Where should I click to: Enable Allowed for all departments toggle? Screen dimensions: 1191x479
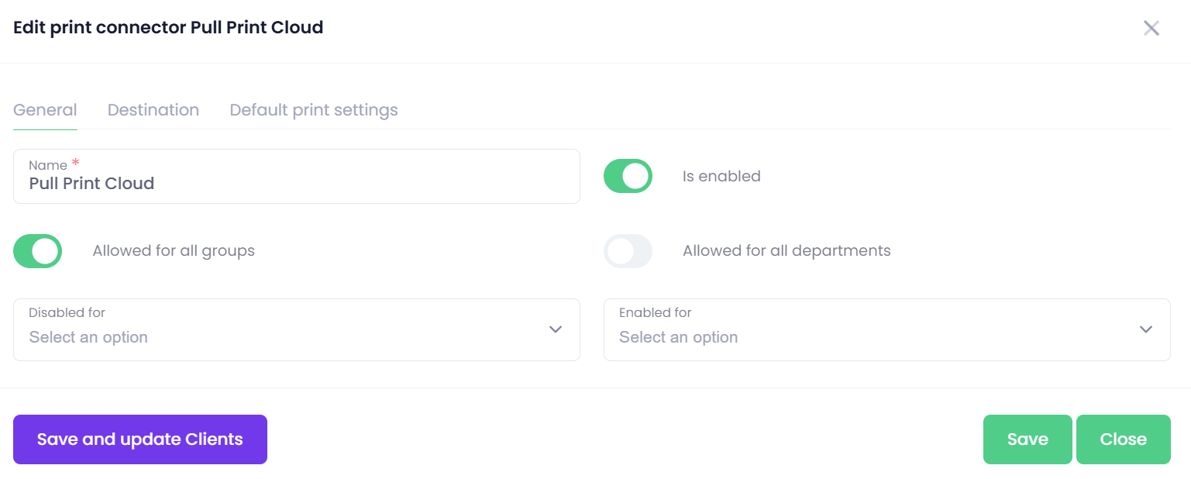tap(628, 251)
